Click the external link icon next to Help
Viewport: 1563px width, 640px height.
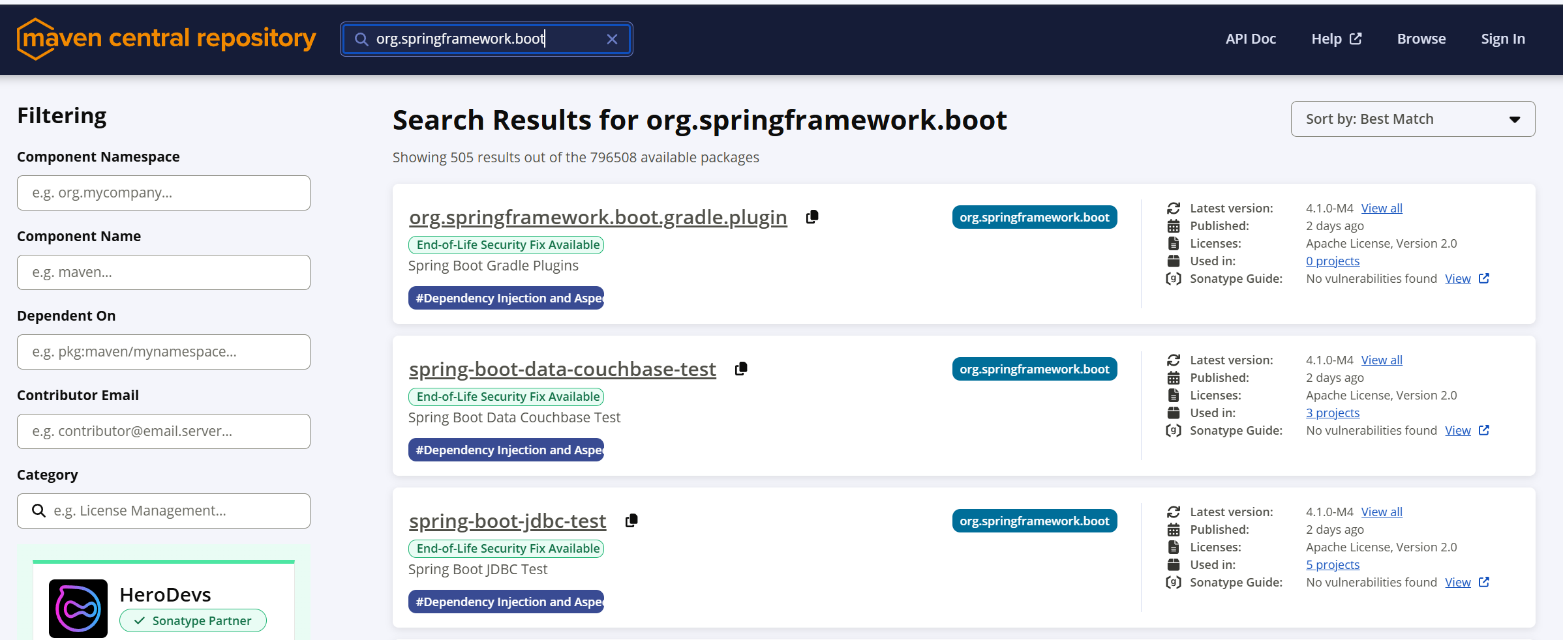(1356, 38)
